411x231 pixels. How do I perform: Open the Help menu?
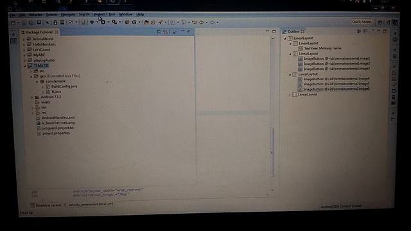pyautogui.click(x=140, y=14)
